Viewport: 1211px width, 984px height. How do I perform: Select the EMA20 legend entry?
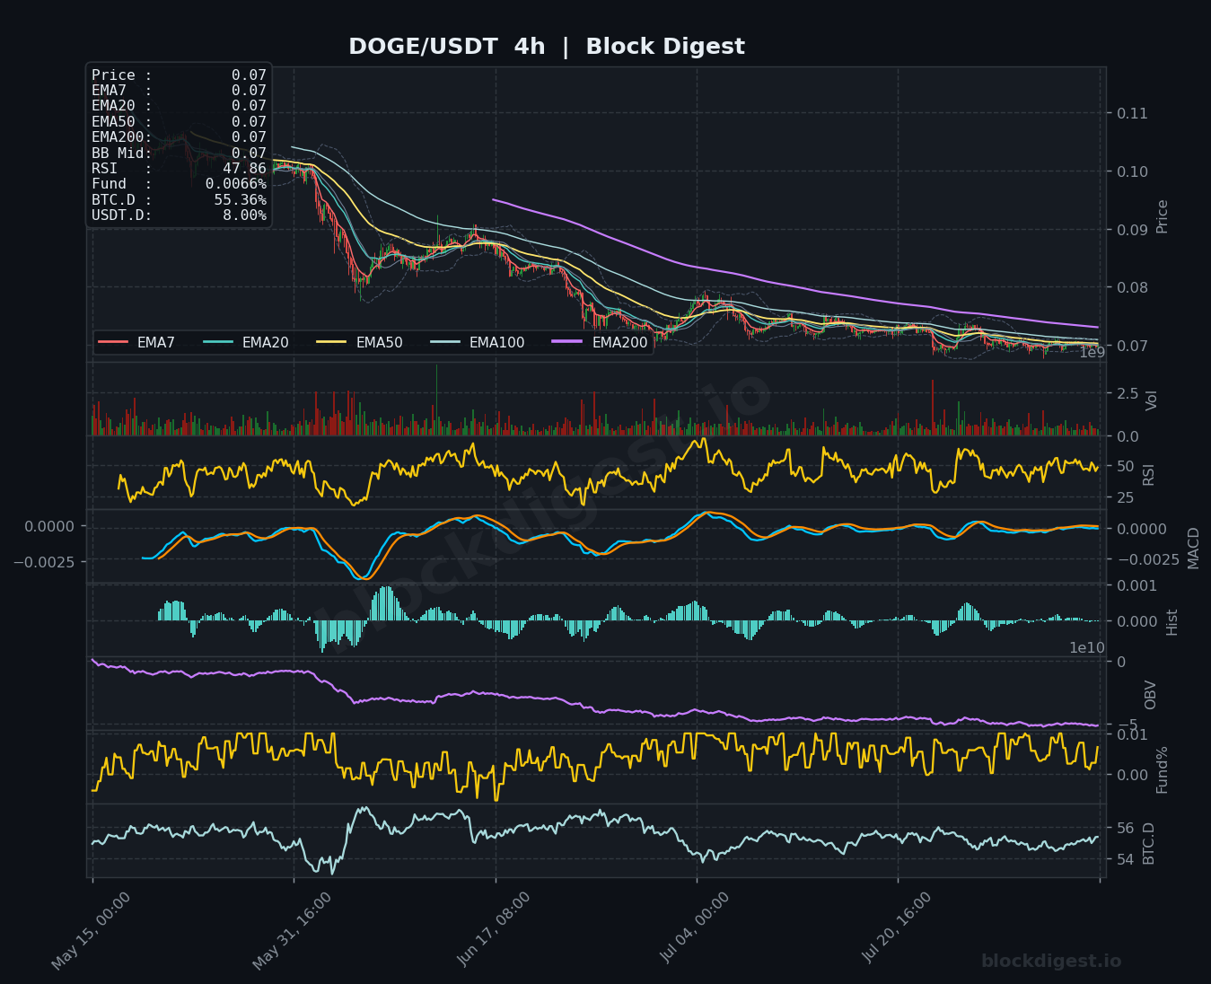246,342
